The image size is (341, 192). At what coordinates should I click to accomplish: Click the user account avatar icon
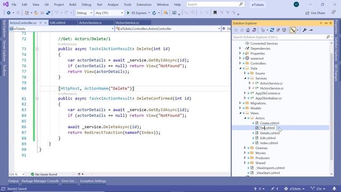[x=296, y=4]
